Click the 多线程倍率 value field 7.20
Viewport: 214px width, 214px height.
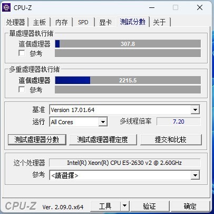[178, 122]
